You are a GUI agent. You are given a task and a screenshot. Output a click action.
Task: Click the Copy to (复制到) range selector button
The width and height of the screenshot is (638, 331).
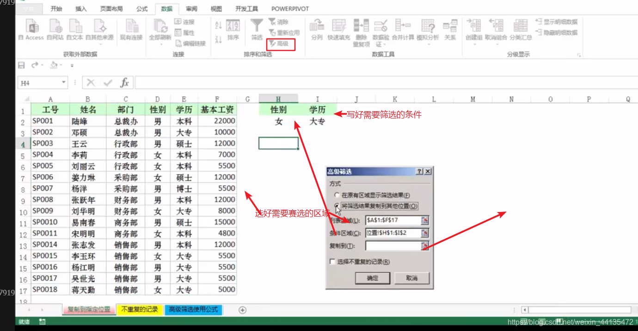(x=425, y=246)
